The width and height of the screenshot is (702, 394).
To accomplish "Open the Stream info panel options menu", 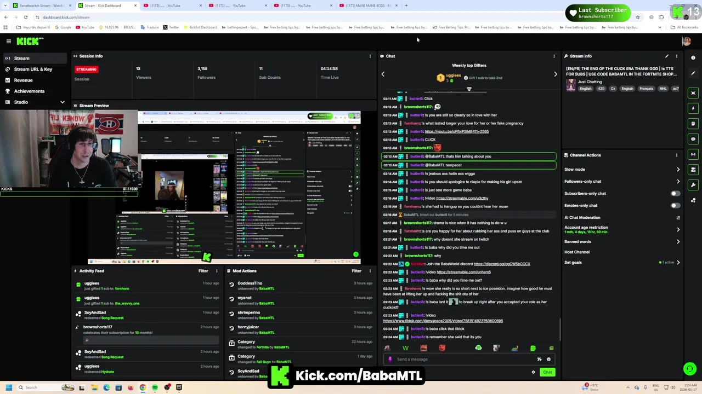I will coord(677,56).
